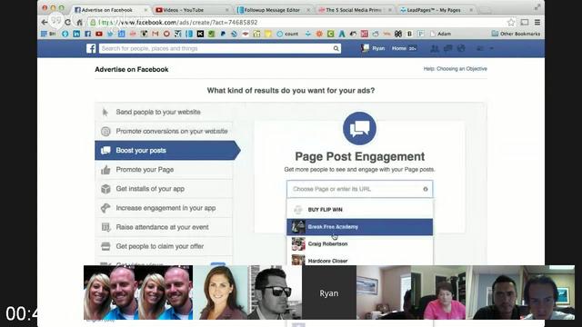Click the Apps grid bookmark icon
582x327 pixels.
44,34
